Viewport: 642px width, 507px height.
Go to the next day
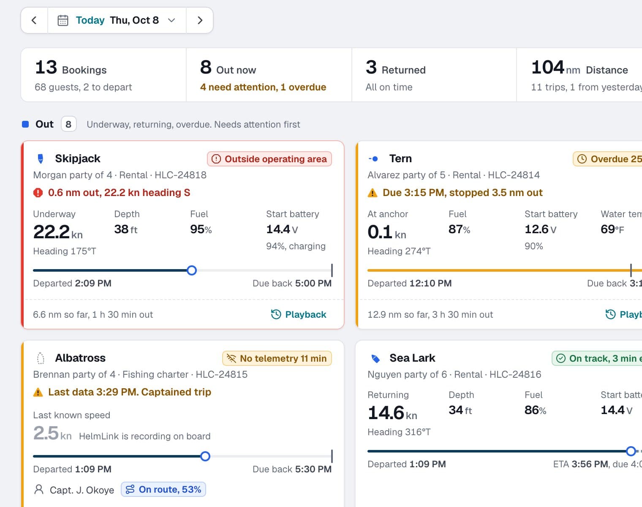200,20
